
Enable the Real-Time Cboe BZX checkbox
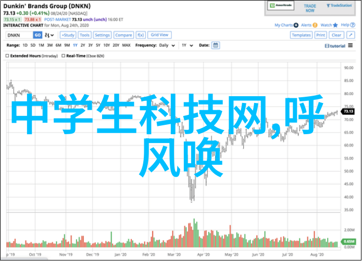click(x=63, y=56)
